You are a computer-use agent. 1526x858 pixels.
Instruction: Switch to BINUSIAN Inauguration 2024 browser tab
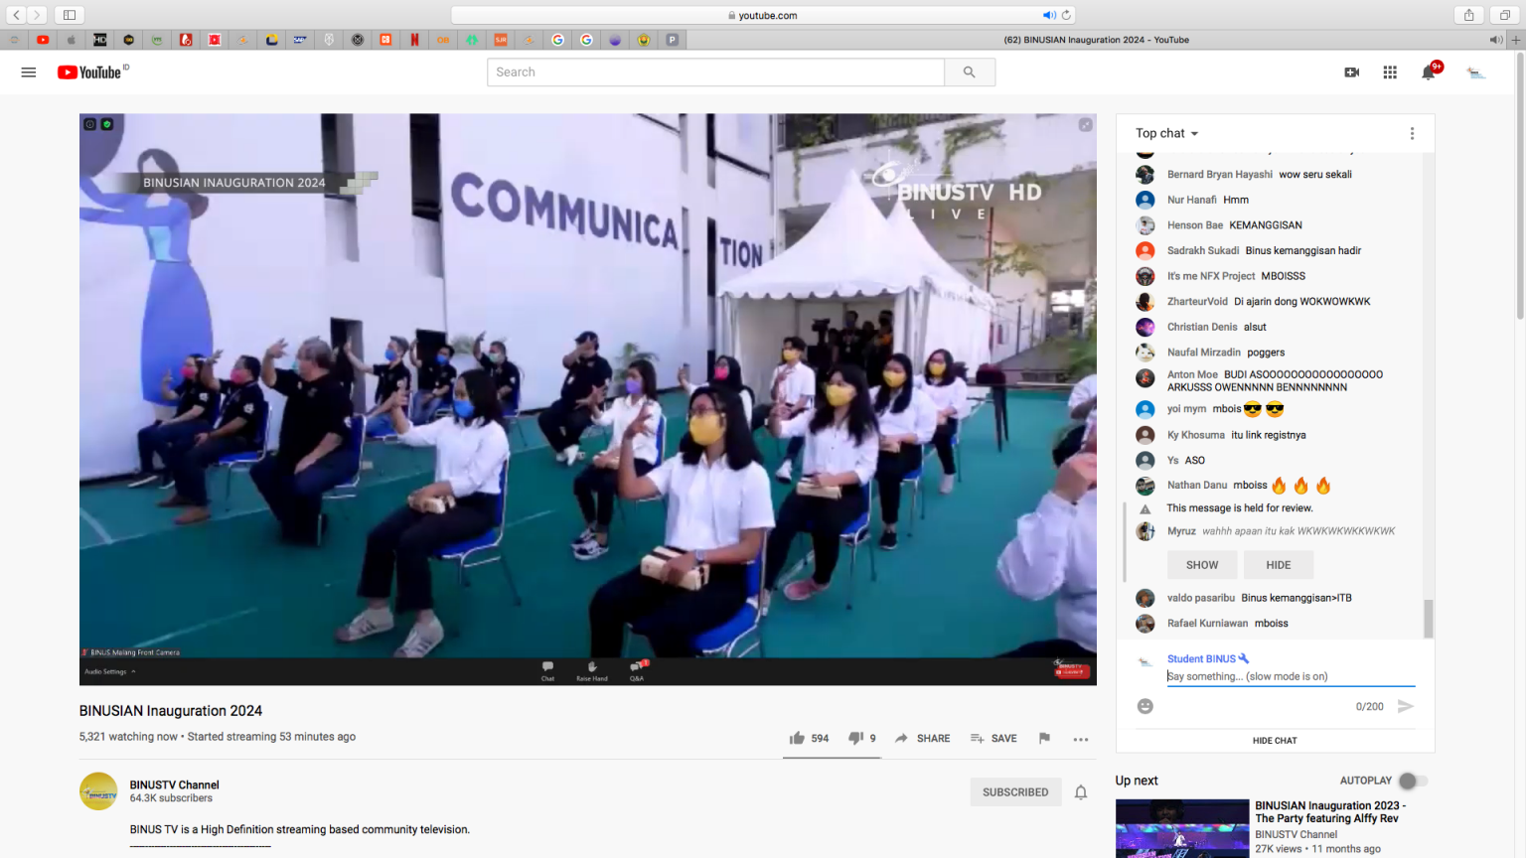[1096, 40]
